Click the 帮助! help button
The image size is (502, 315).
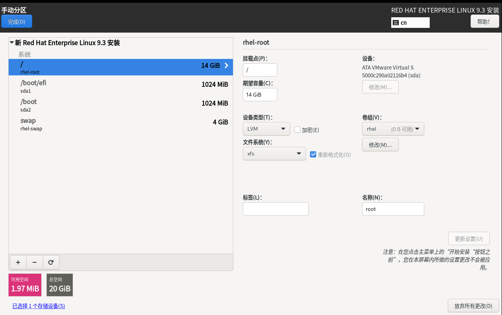(485, 21)
